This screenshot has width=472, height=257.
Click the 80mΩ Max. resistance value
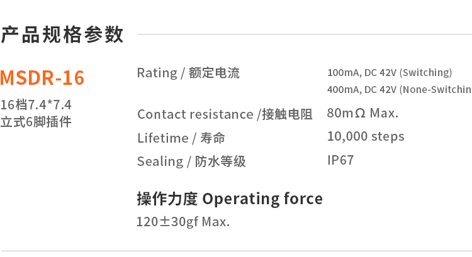coord(362,113)
